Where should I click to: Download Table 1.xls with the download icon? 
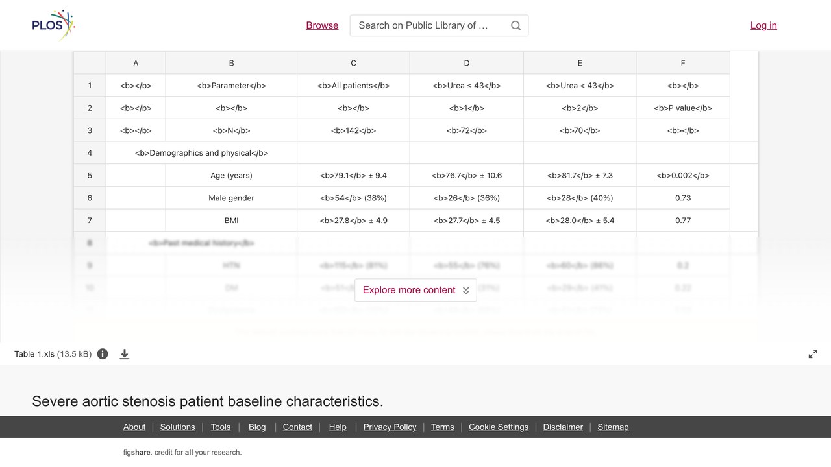(x=125, y=354)
